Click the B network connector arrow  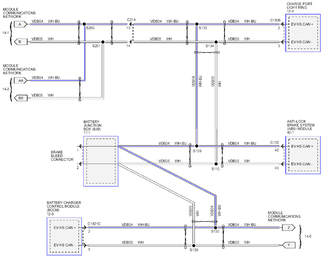[x=21, y=42]
